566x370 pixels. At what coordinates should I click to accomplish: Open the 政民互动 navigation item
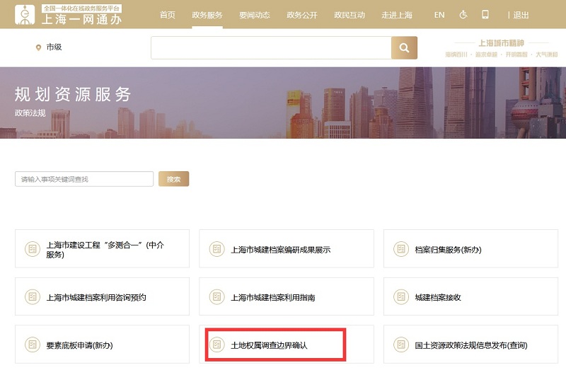(x=350, y=15)
